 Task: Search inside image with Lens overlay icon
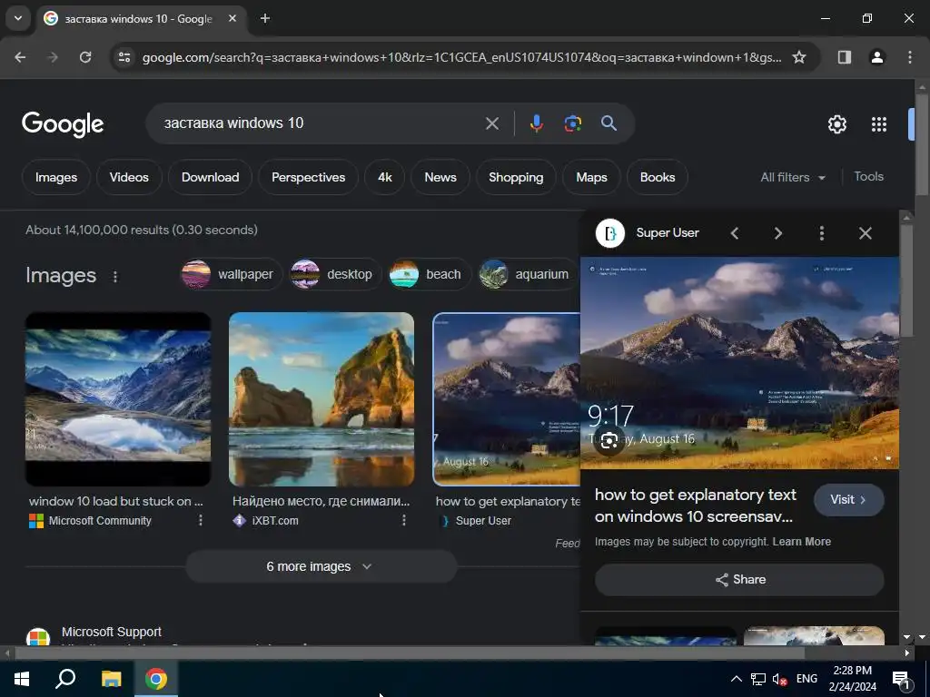pos(609,440)
